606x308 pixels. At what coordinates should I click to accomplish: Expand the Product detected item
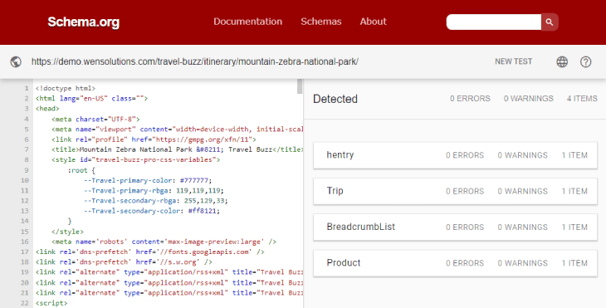pos(455,263)
